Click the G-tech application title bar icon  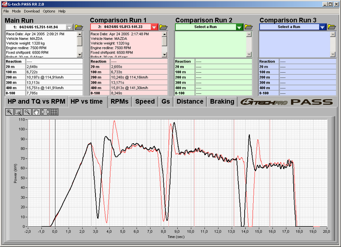(4, 4)
